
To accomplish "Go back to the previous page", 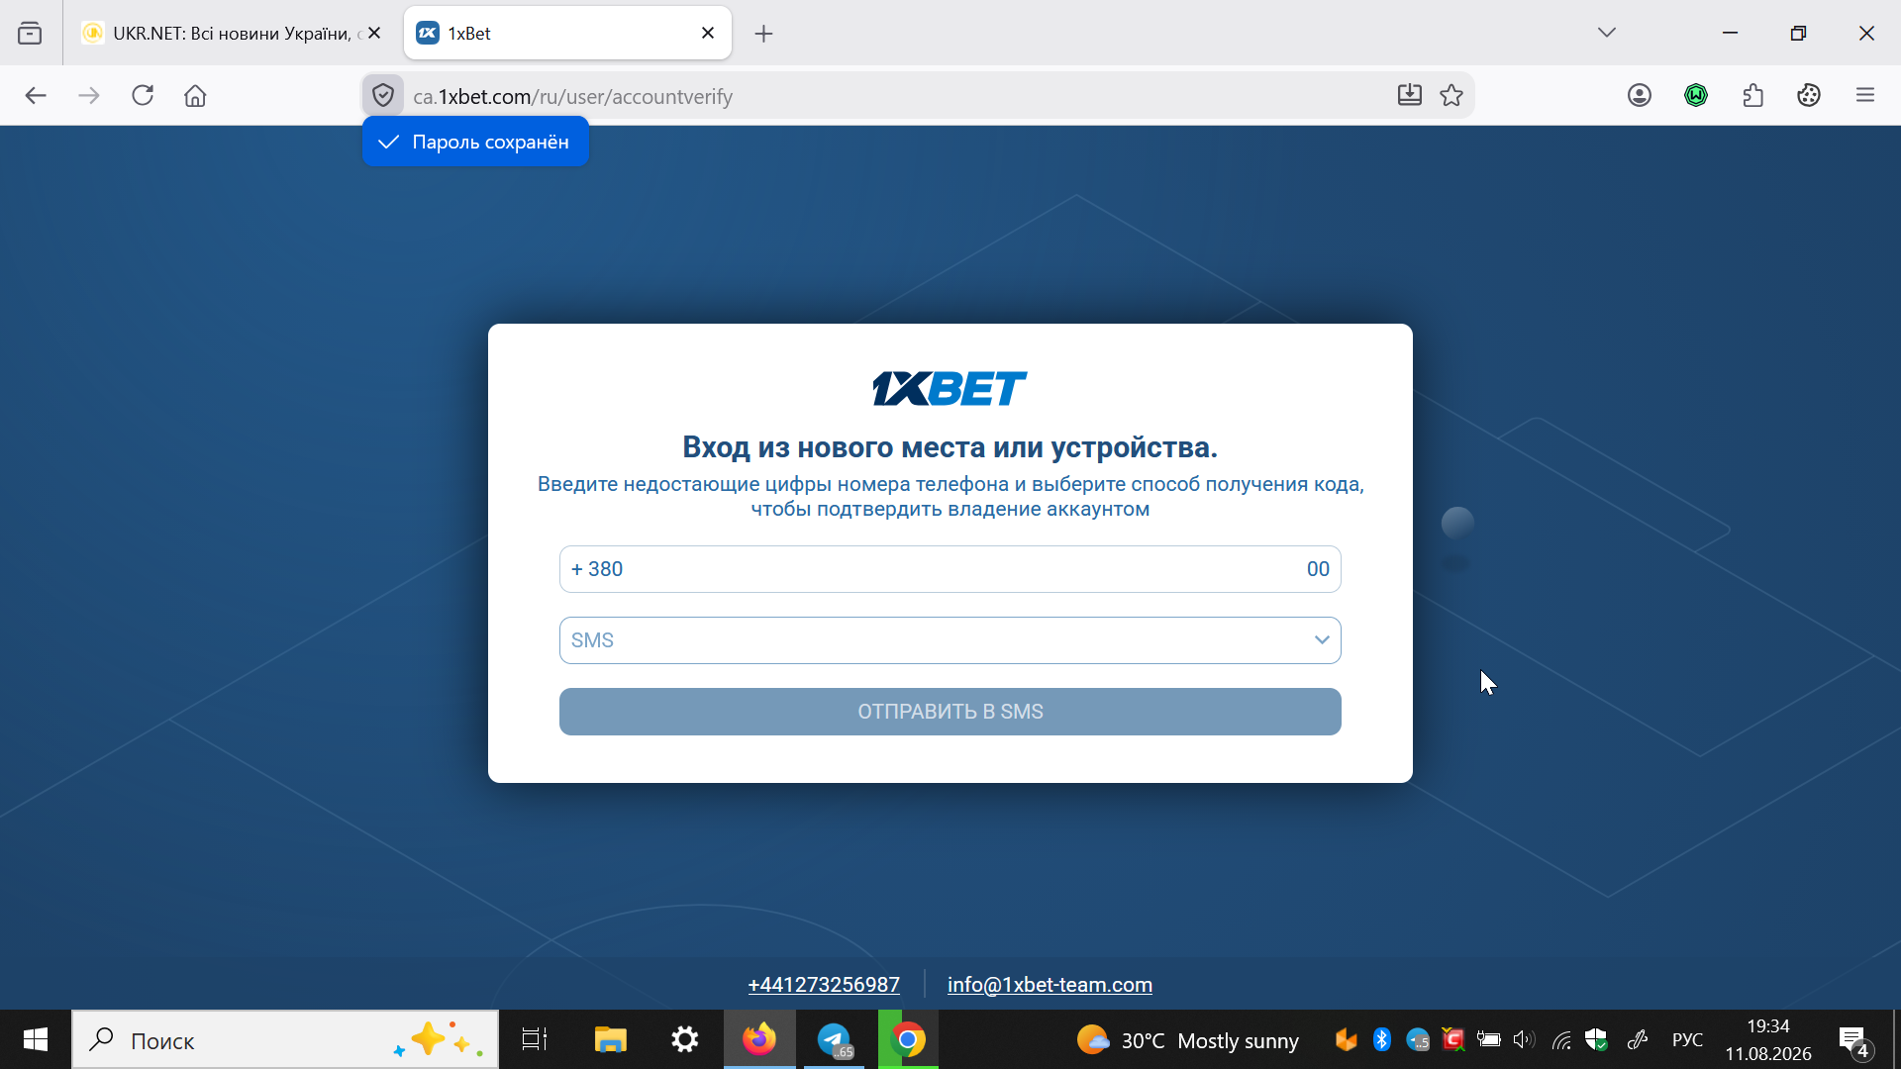I will [36, 96].
